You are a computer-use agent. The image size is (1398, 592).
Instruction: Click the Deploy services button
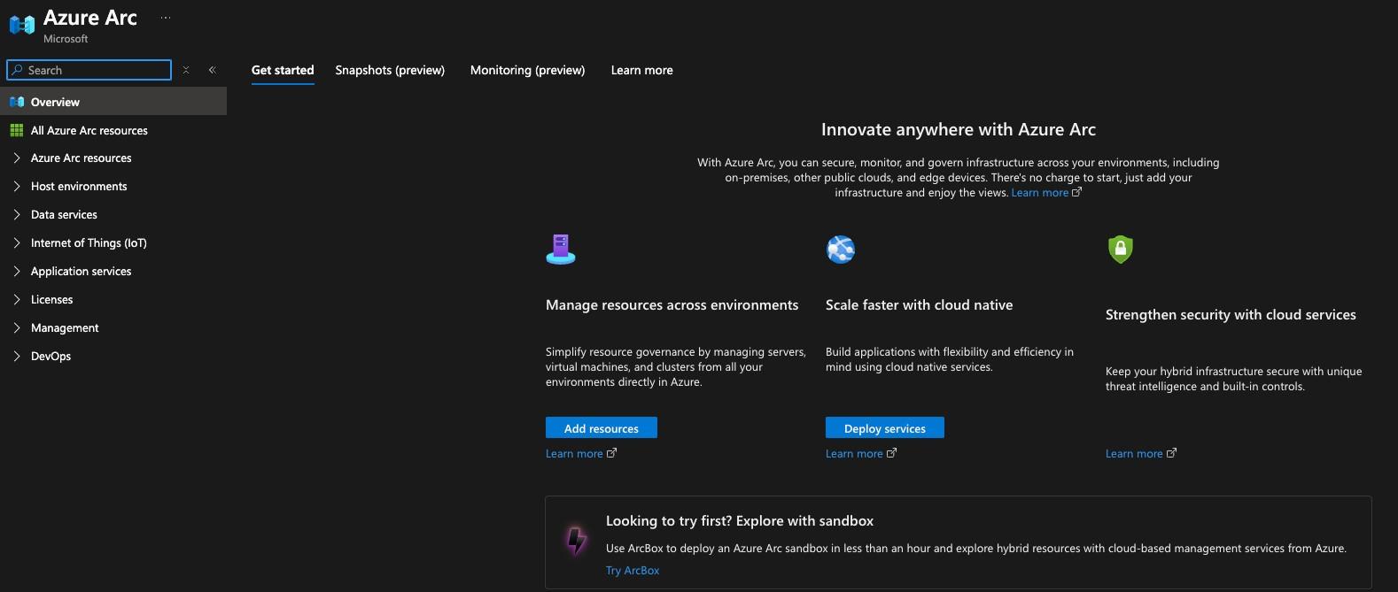click(885, 428)
